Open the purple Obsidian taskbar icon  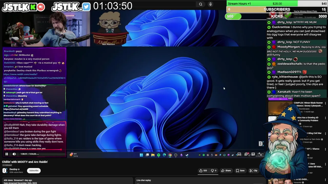click(181, 155)
